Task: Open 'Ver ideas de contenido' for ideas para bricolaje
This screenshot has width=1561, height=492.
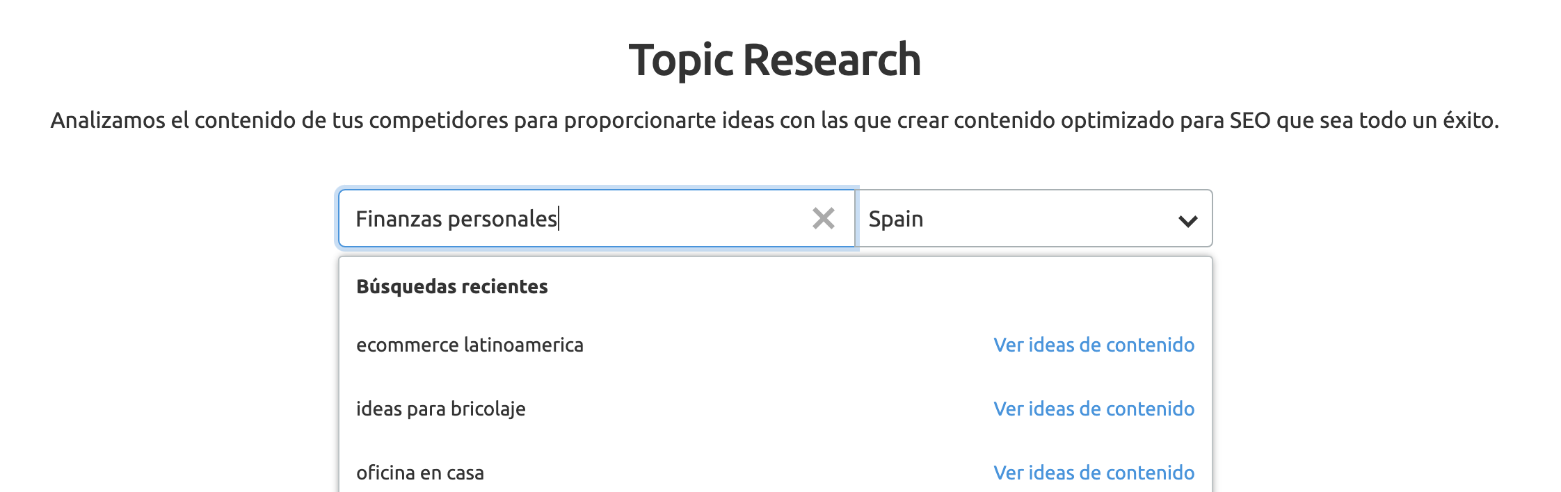Action: 1094,409
